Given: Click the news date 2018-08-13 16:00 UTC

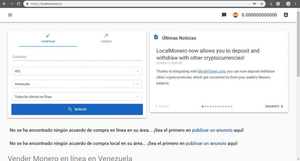Looking at the screenshot, I should tap(169, 63).
